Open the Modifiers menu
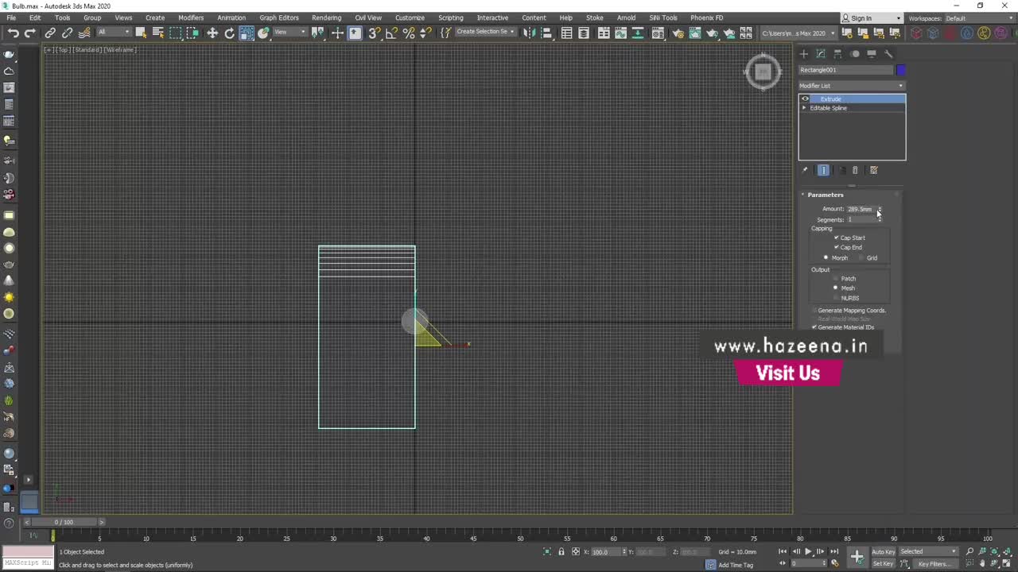This screenshot has width=1018, height=572. click(x=191, y=17)
